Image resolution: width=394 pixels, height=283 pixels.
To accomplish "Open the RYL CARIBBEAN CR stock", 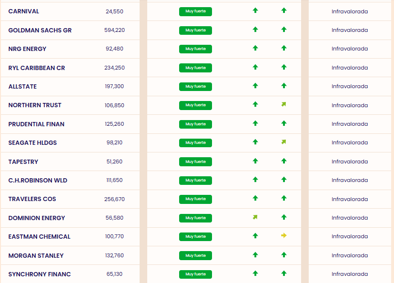I will tap(37, 68).
